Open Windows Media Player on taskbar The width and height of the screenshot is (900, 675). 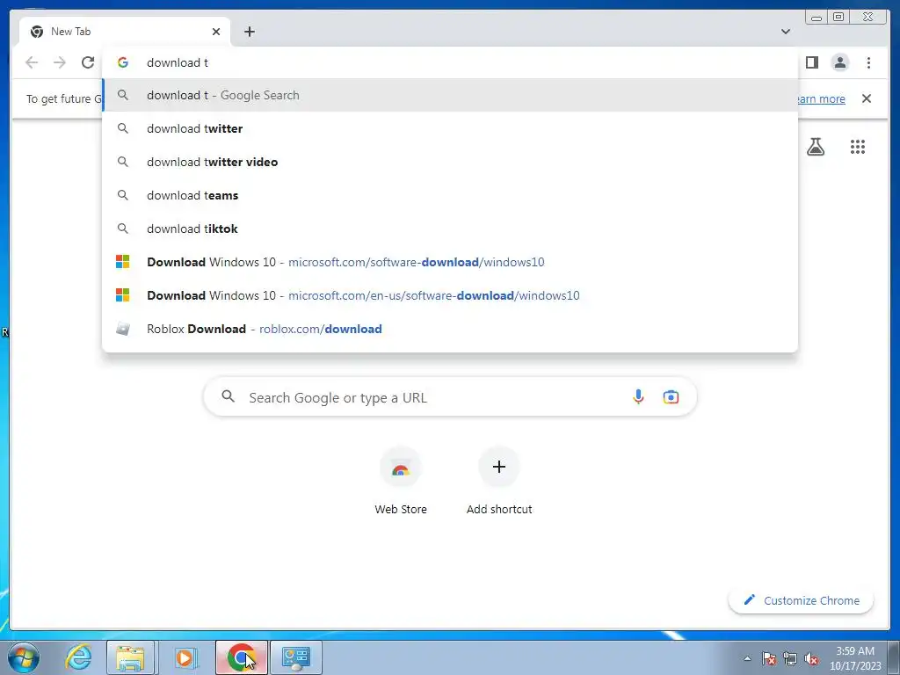185,657
